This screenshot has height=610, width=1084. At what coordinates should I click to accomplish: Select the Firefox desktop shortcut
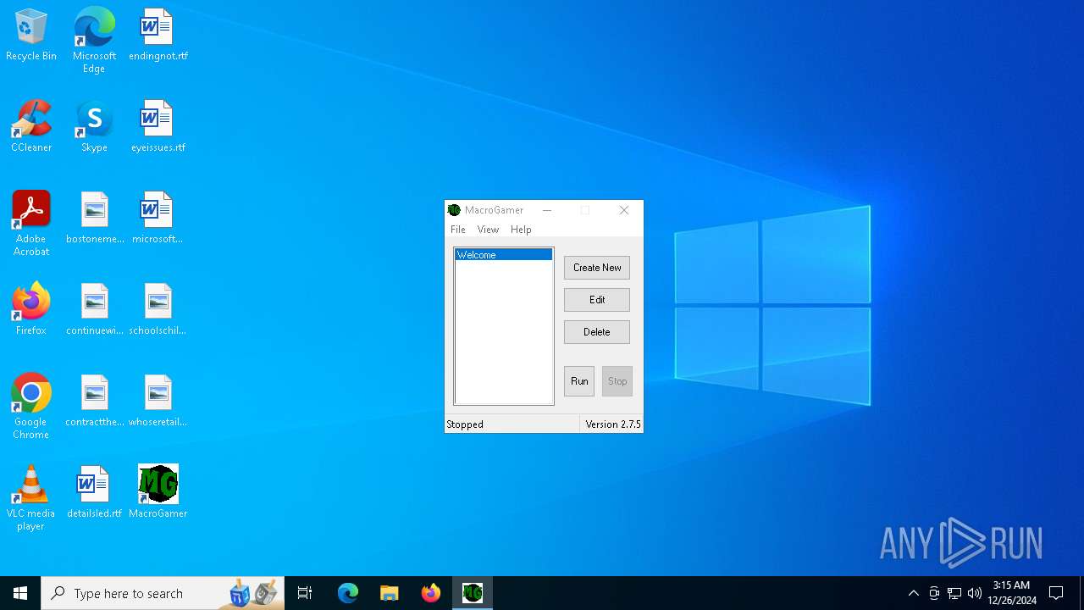tap(31, 310)
